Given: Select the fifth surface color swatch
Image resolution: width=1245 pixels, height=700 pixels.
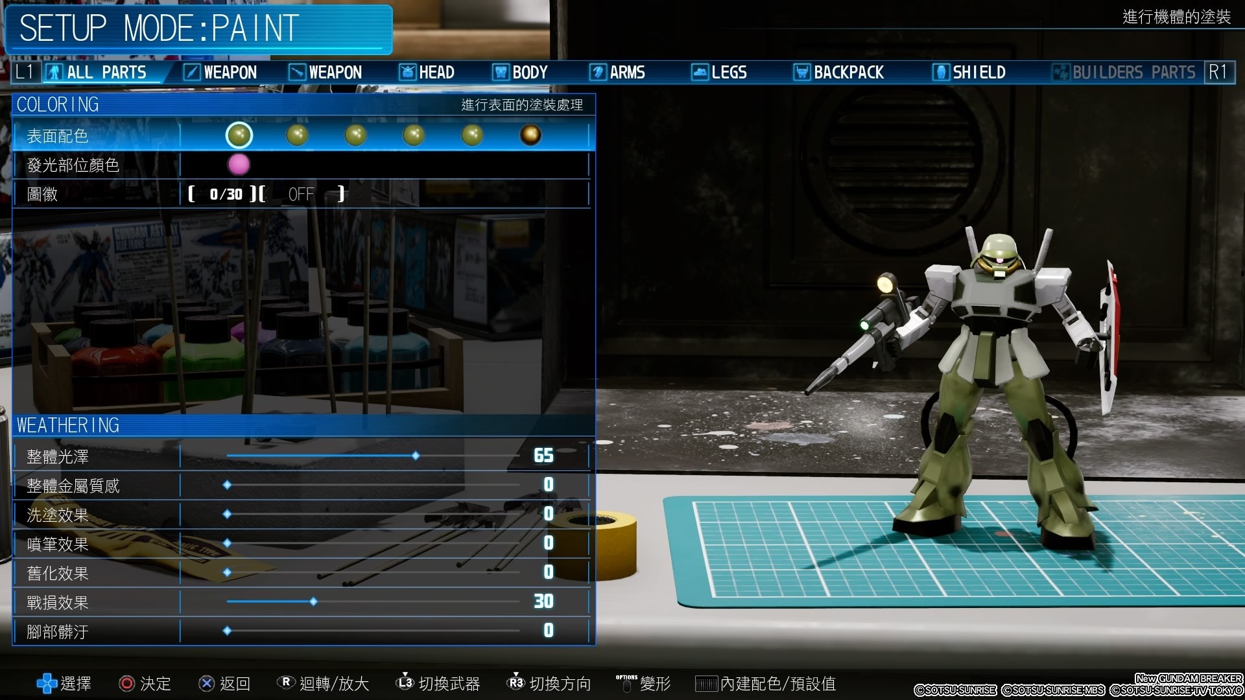Looking at the screenshot, I should (472, 135).
